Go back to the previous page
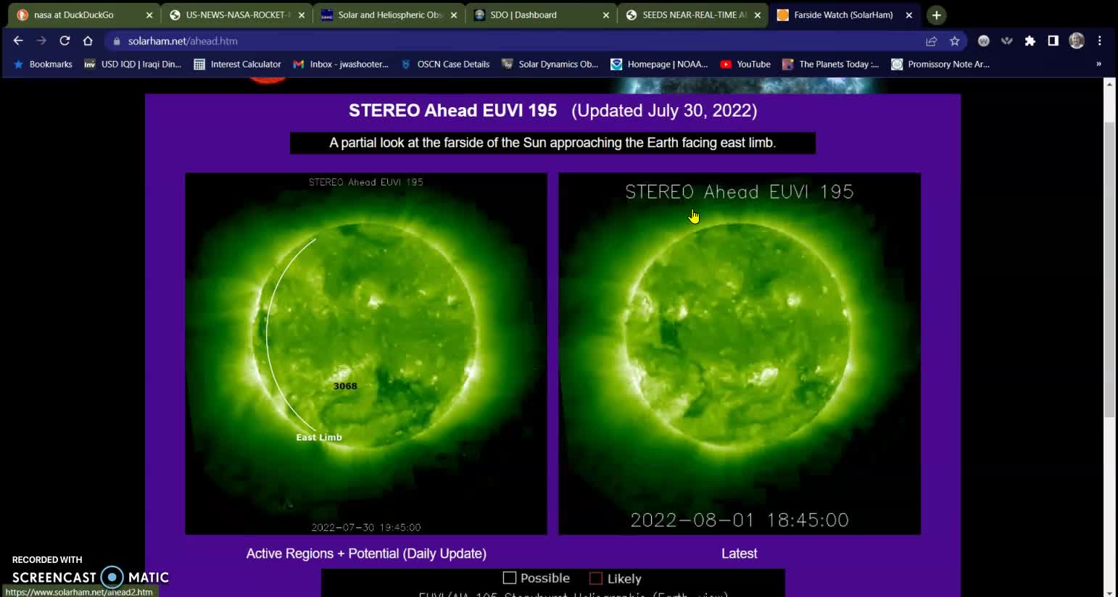This screenshot has width=1118, height=597. coord(18,41)
